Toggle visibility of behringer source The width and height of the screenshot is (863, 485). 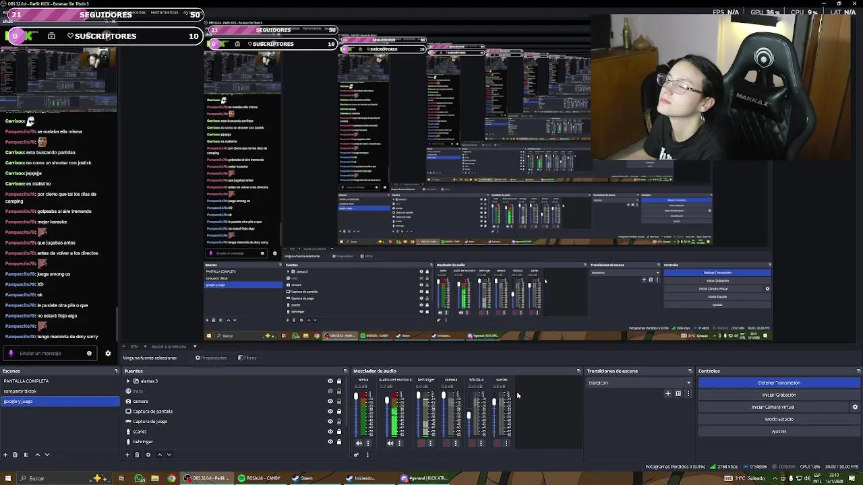pyautogui.click(x=330, y=442)
